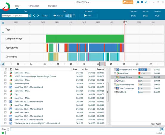Viewport: 165px width, 135px height.
Task: Check the Tabela za planiranje tekstova row
Action: [x=5, y=123]
